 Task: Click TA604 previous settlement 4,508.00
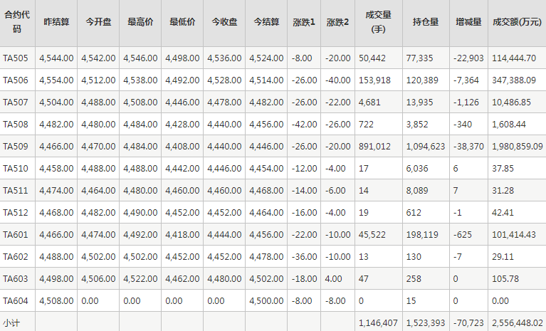[56, 300]
